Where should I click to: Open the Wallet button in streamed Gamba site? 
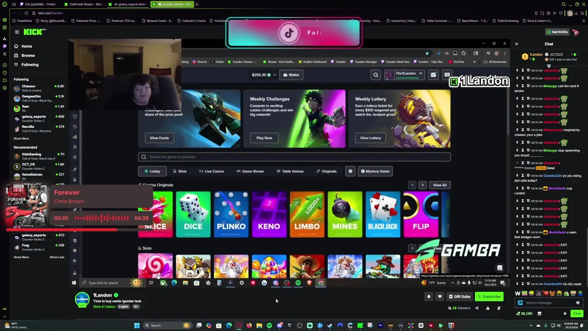tap(291, 74)
